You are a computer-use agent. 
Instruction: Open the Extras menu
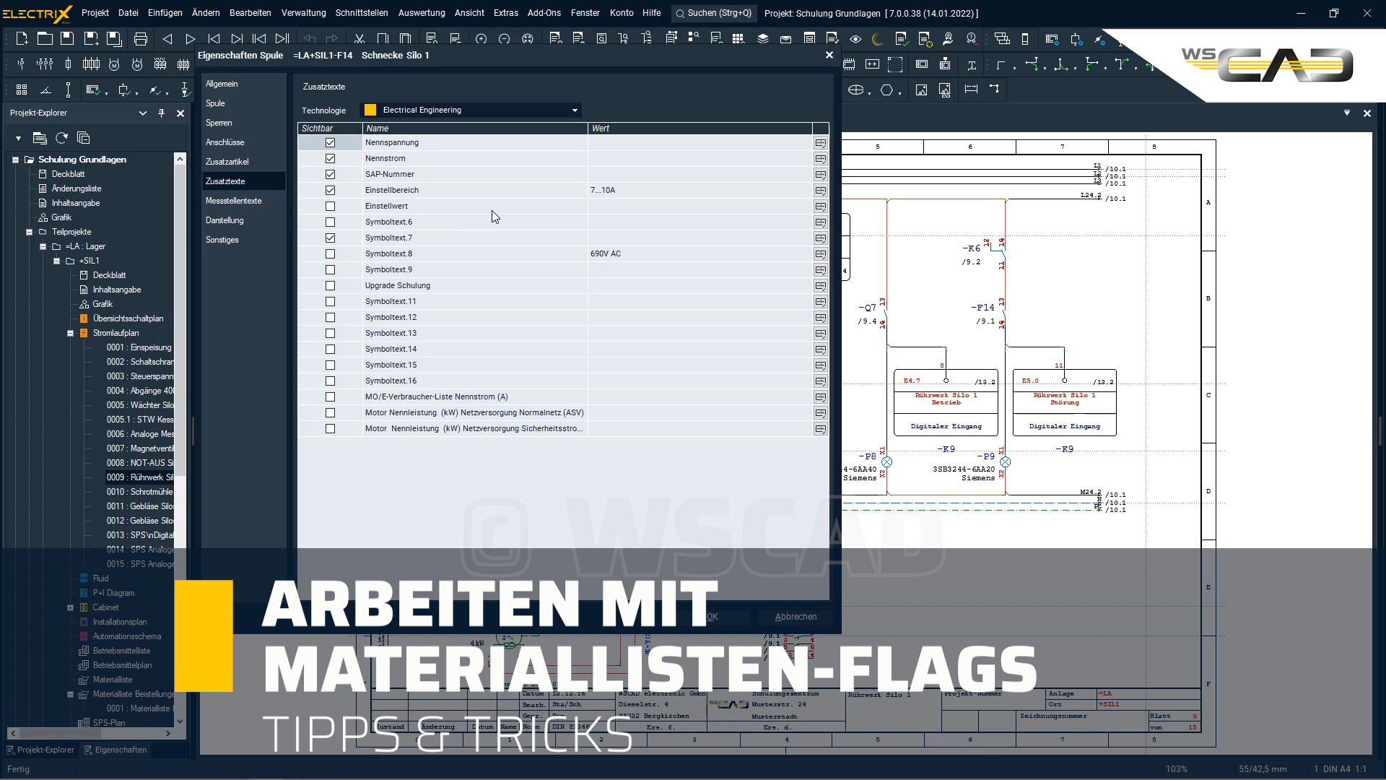[x=506, y=13]
